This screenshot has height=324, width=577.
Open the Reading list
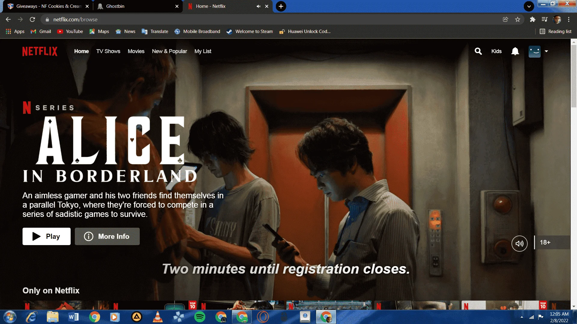point(555,31)
